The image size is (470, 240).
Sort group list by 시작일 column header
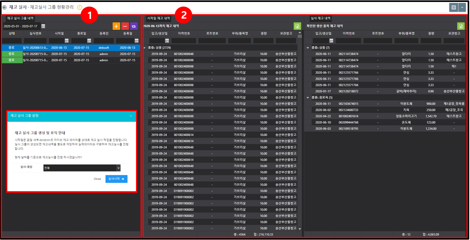tap(59, 34)
